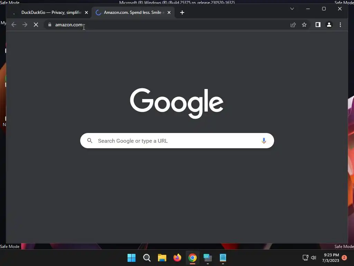Open notification badge showing 2
This screenshot has width=354, height=266.
coord(344,257)
